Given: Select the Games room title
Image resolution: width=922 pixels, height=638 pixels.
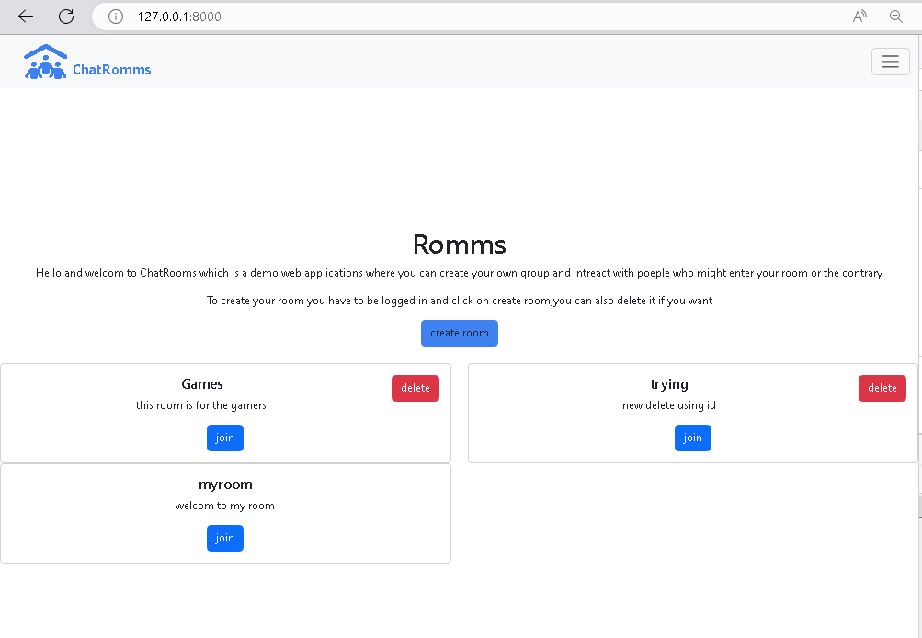Looking at the screenshot, I should (202, 384).
